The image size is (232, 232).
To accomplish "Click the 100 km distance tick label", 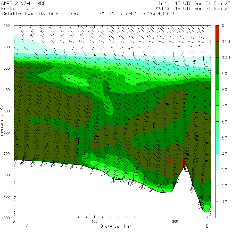I will pyautogui.click(x=94, y=221).
